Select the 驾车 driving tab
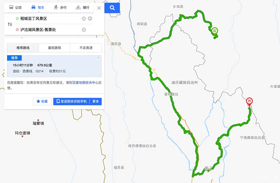Viewport: 280px width, 183px height. tap(38, 7)
